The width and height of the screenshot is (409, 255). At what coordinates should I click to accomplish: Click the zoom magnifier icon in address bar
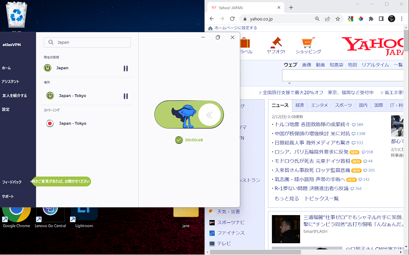(x=317, y=19)
